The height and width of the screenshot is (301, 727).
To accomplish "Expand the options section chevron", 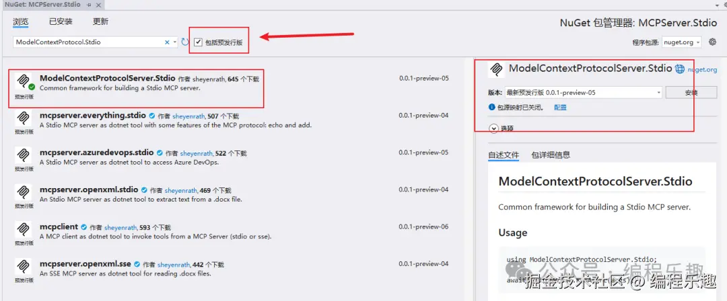I will tap(493, 128).
